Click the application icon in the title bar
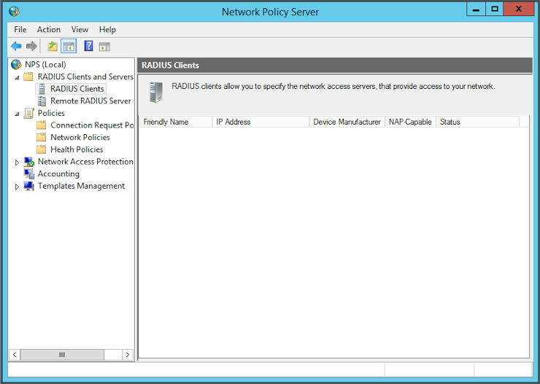The image size is (540, 384). 14,12
